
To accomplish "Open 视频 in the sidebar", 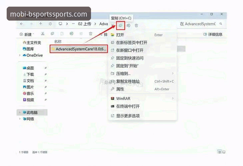I will click(x=28, y=100).
